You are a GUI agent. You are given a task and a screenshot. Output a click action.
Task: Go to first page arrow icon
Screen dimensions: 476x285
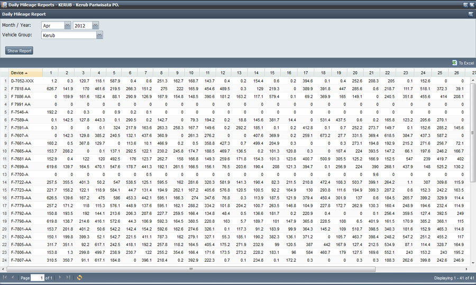[x=5, y=278]
